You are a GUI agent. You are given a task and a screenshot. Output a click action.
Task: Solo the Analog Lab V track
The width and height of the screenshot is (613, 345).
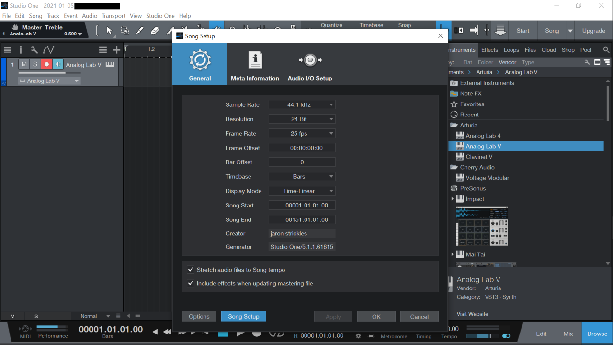pos(35,65)
